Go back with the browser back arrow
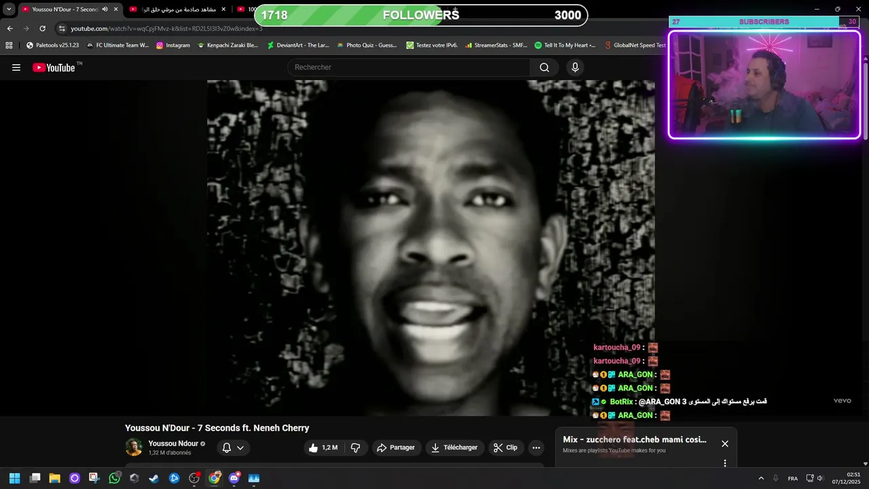The width and height of the screenshot is (869, 489). coord(10,29)
